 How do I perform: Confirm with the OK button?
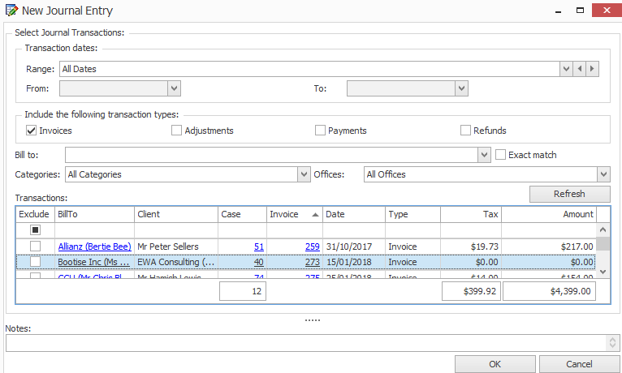(x=495, y=364)
